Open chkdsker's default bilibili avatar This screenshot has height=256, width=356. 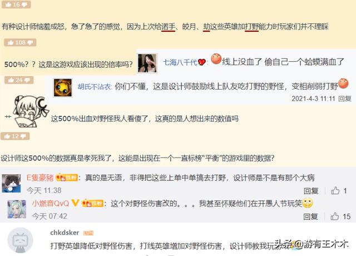point(20,240)
